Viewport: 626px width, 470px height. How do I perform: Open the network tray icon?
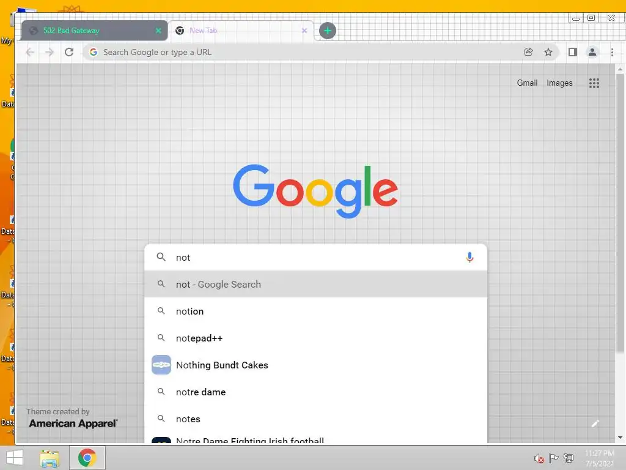click(x=569, y=458)
